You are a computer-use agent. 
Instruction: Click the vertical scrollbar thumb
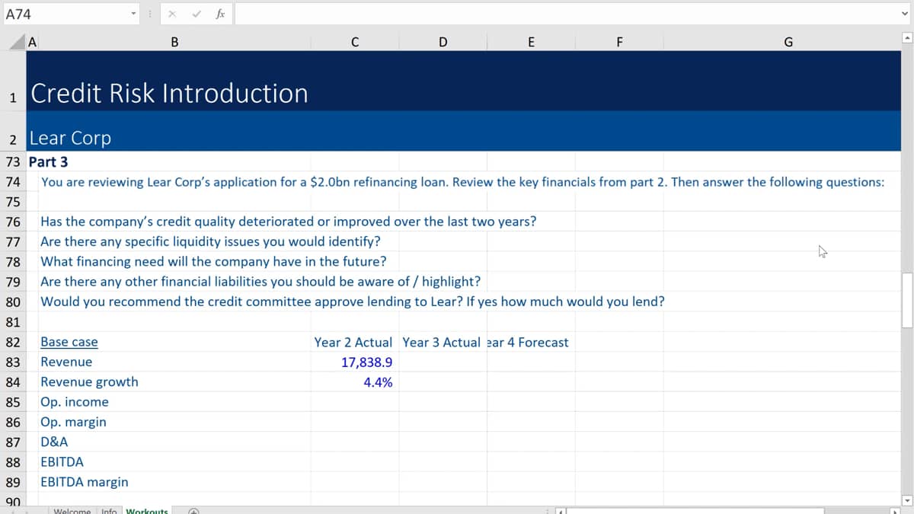click(x=906, y=299)
